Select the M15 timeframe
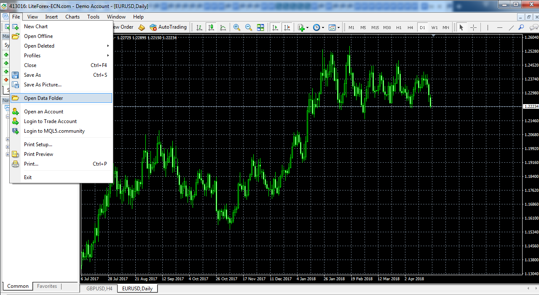The image size is (539, 295). click(x=375, y=27)
